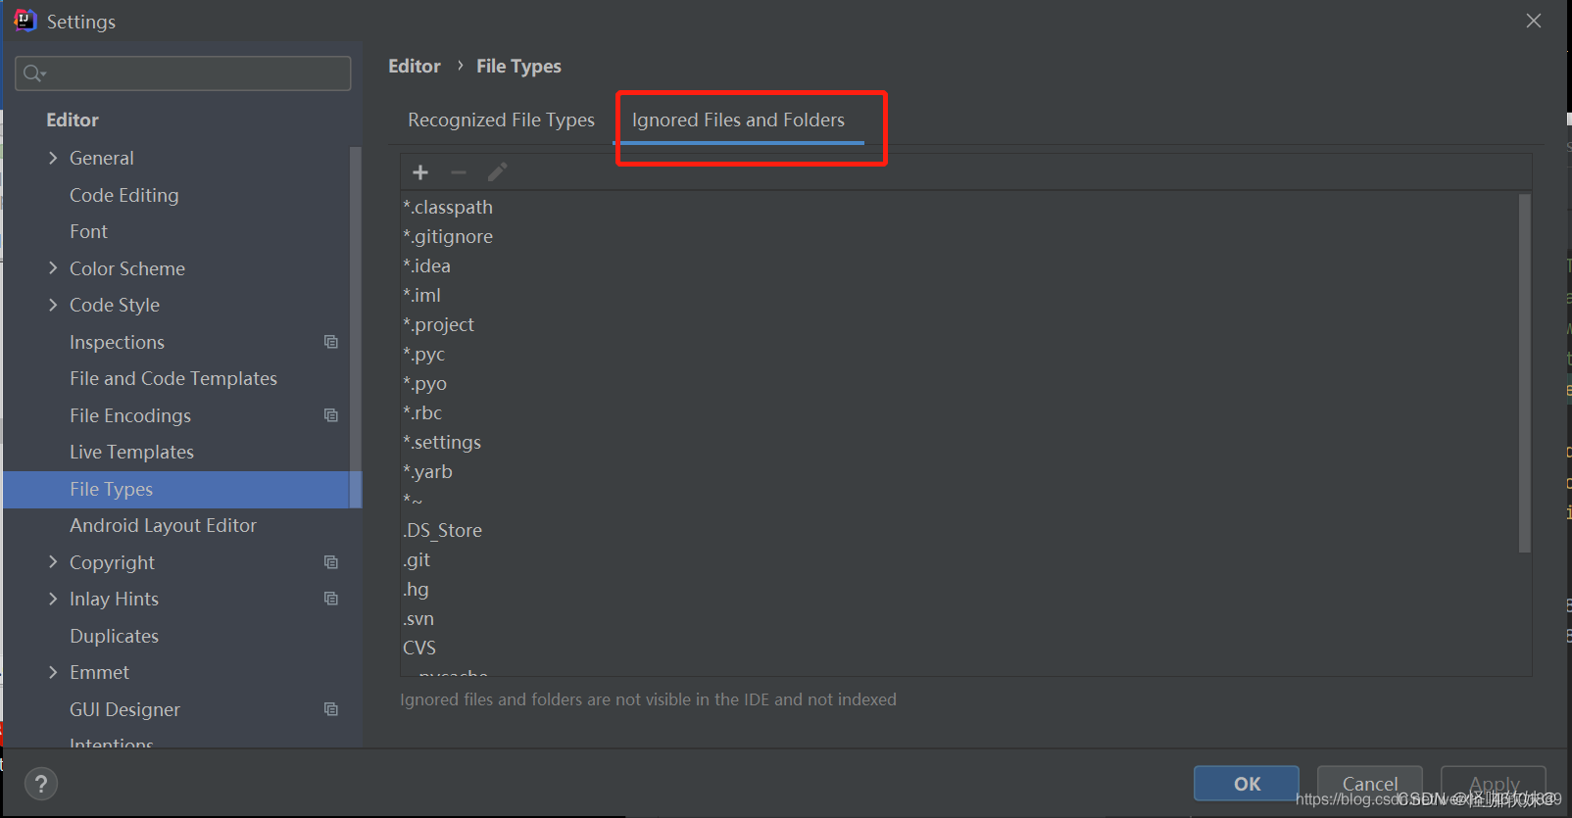Expand the Emmet settings node
1572x818 pixels.
coord(53,672)
